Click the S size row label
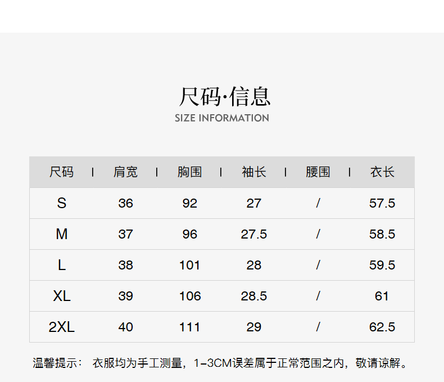Viewport: 444px width, 382px height. pos(61,203)
